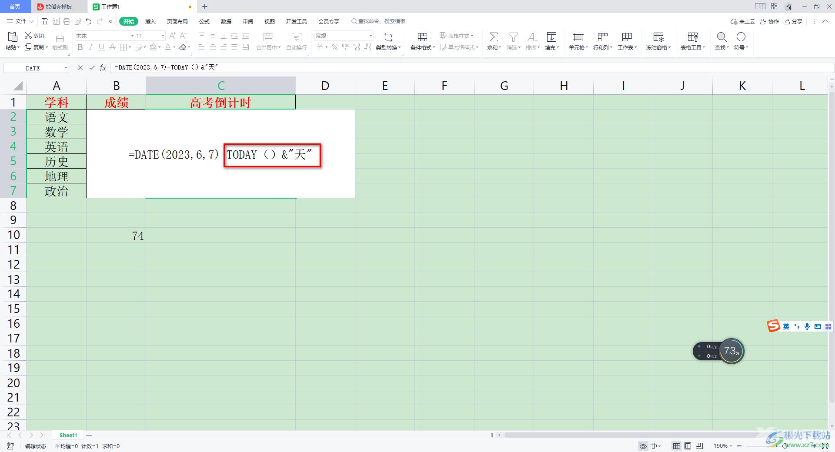
Task: Open the font size dropdown
Action: [163, 36]
